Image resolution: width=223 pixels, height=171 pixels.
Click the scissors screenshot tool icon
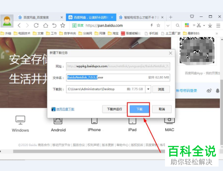point(199,25)
